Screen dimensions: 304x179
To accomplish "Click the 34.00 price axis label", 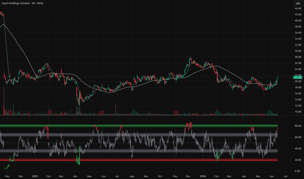I will (298, 39).
